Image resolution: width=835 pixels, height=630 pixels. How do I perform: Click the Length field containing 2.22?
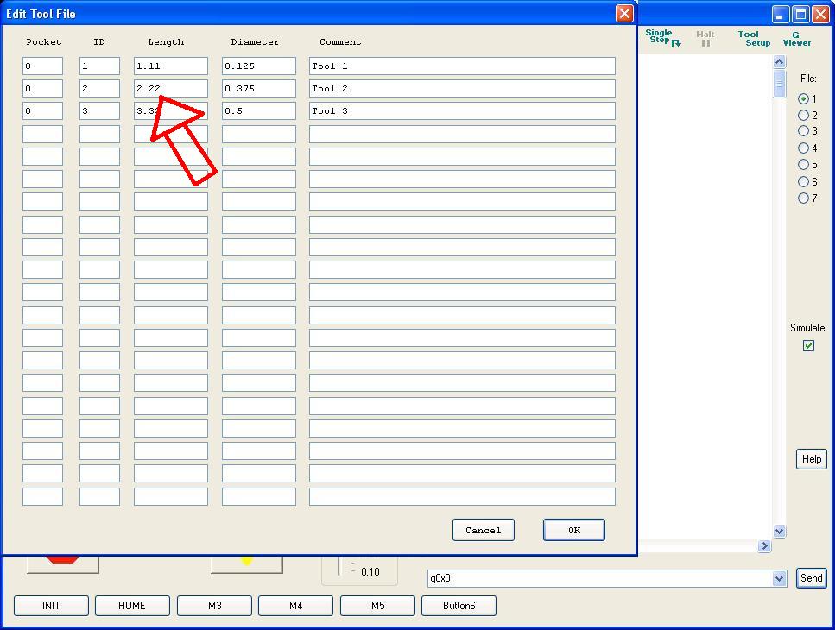(x=170, y=89)
